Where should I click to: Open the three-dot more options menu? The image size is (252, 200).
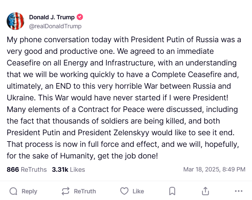[238, 191]
